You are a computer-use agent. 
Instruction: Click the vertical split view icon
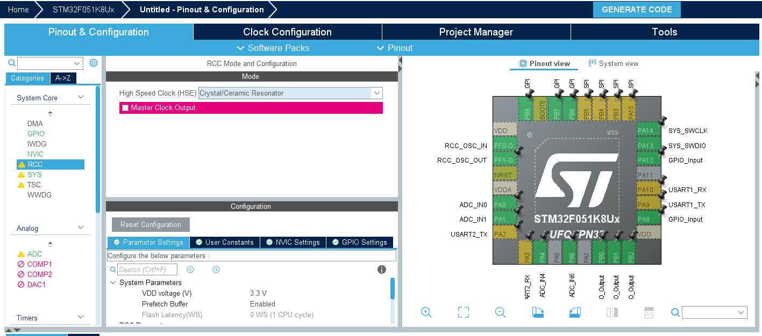612,312
